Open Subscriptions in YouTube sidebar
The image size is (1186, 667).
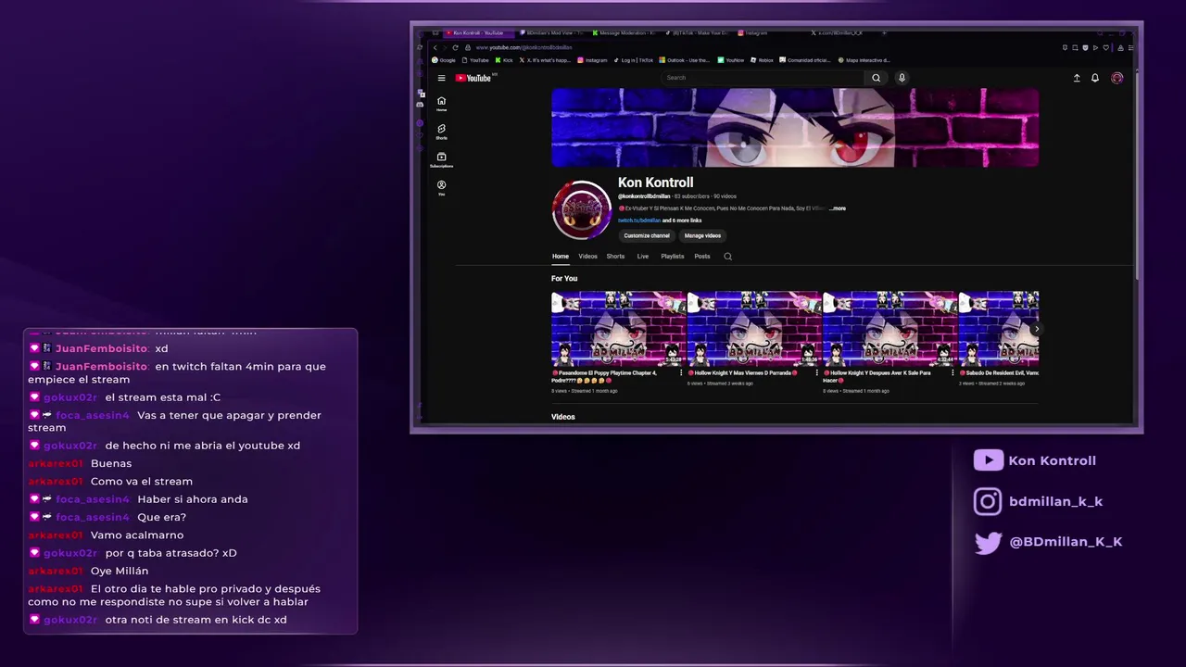pyautogui.click(x=441, y=159)
